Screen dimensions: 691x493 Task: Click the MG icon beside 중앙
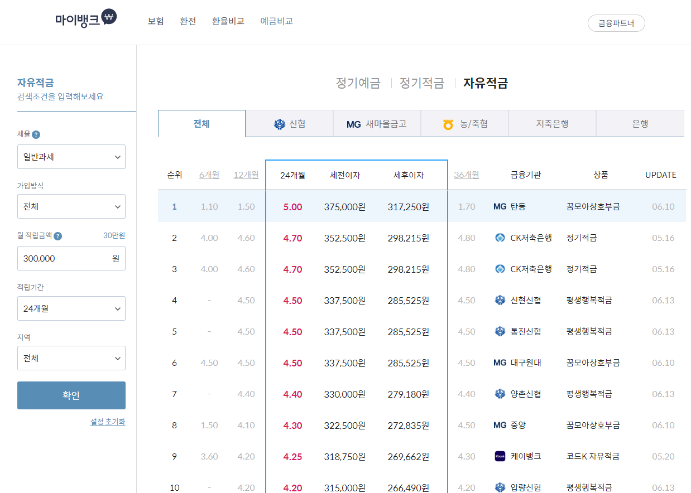[x=500, y=426]
